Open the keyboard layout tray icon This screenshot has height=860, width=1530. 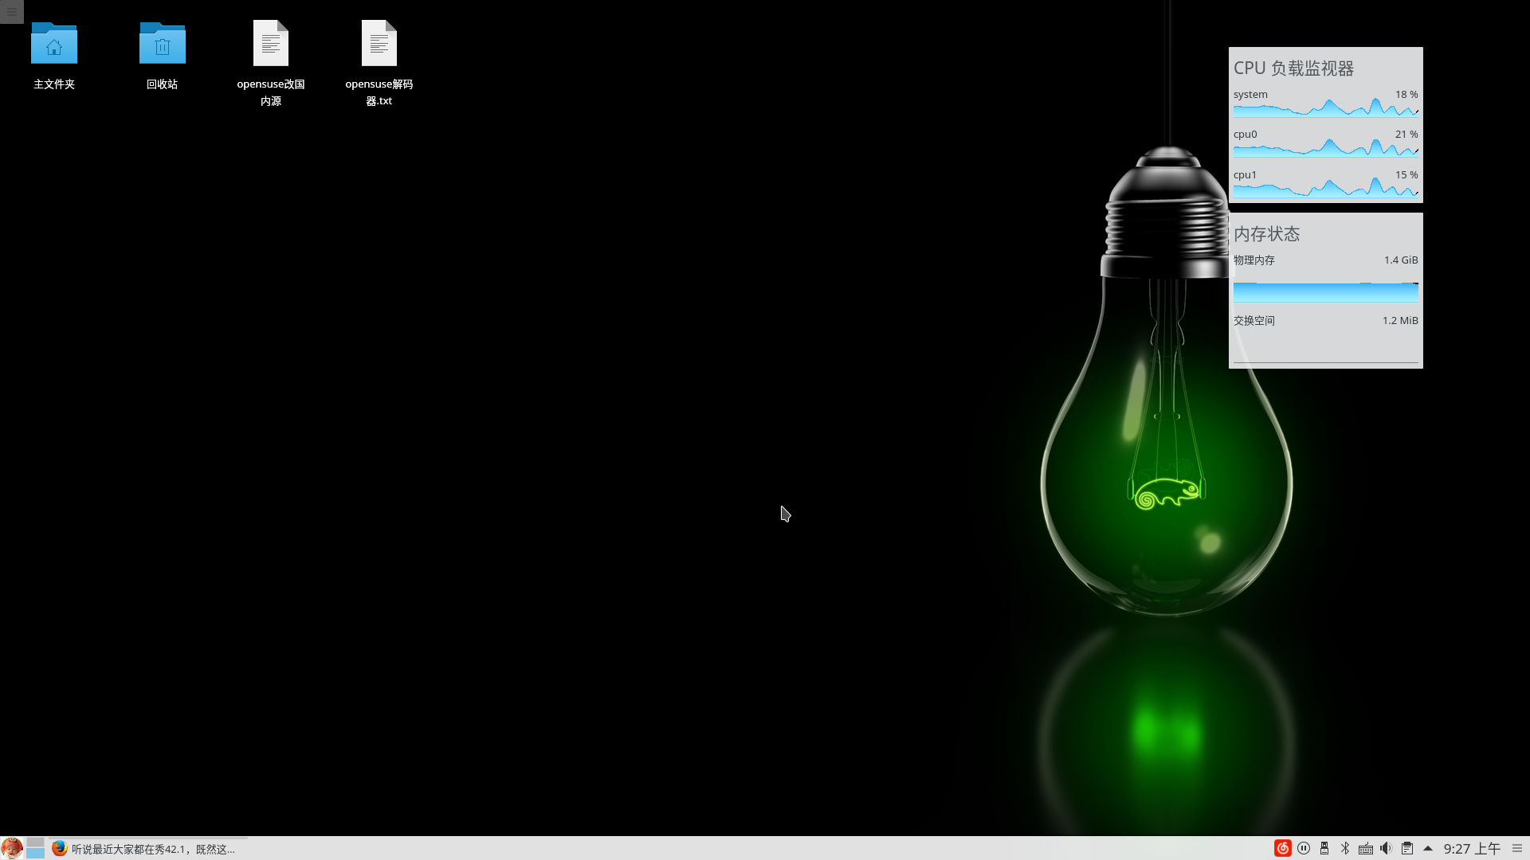tap(1366, 848)
